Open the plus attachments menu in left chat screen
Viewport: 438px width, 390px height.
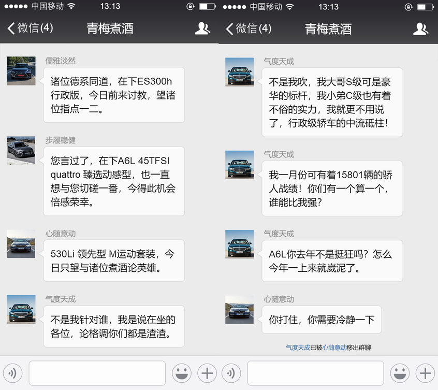207,373
